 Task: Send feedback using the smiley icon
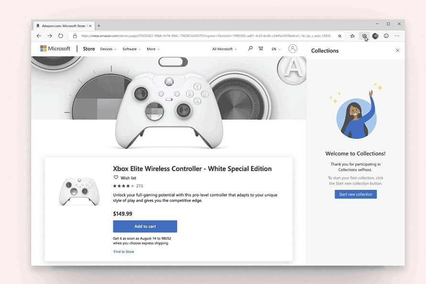(x=386, y=36)
